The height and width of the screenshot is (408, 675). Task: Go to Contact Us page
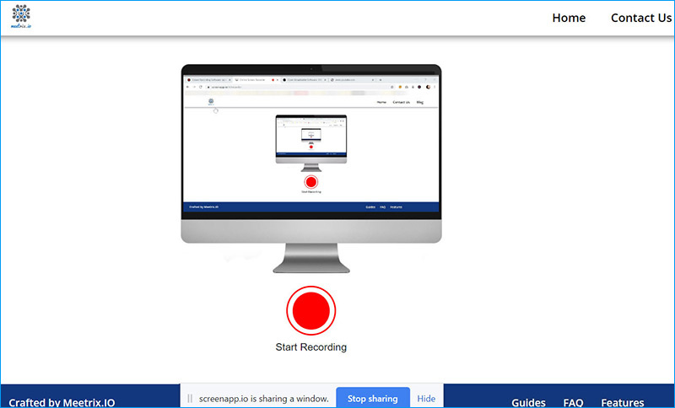point(641,18)
